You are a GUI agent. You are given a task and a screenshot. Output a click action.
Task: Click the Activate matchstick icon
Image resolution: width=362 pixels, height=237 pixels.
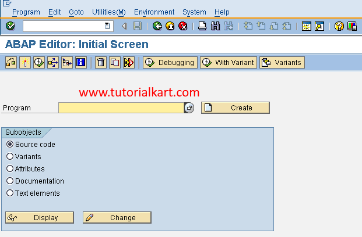click(25, 62)
